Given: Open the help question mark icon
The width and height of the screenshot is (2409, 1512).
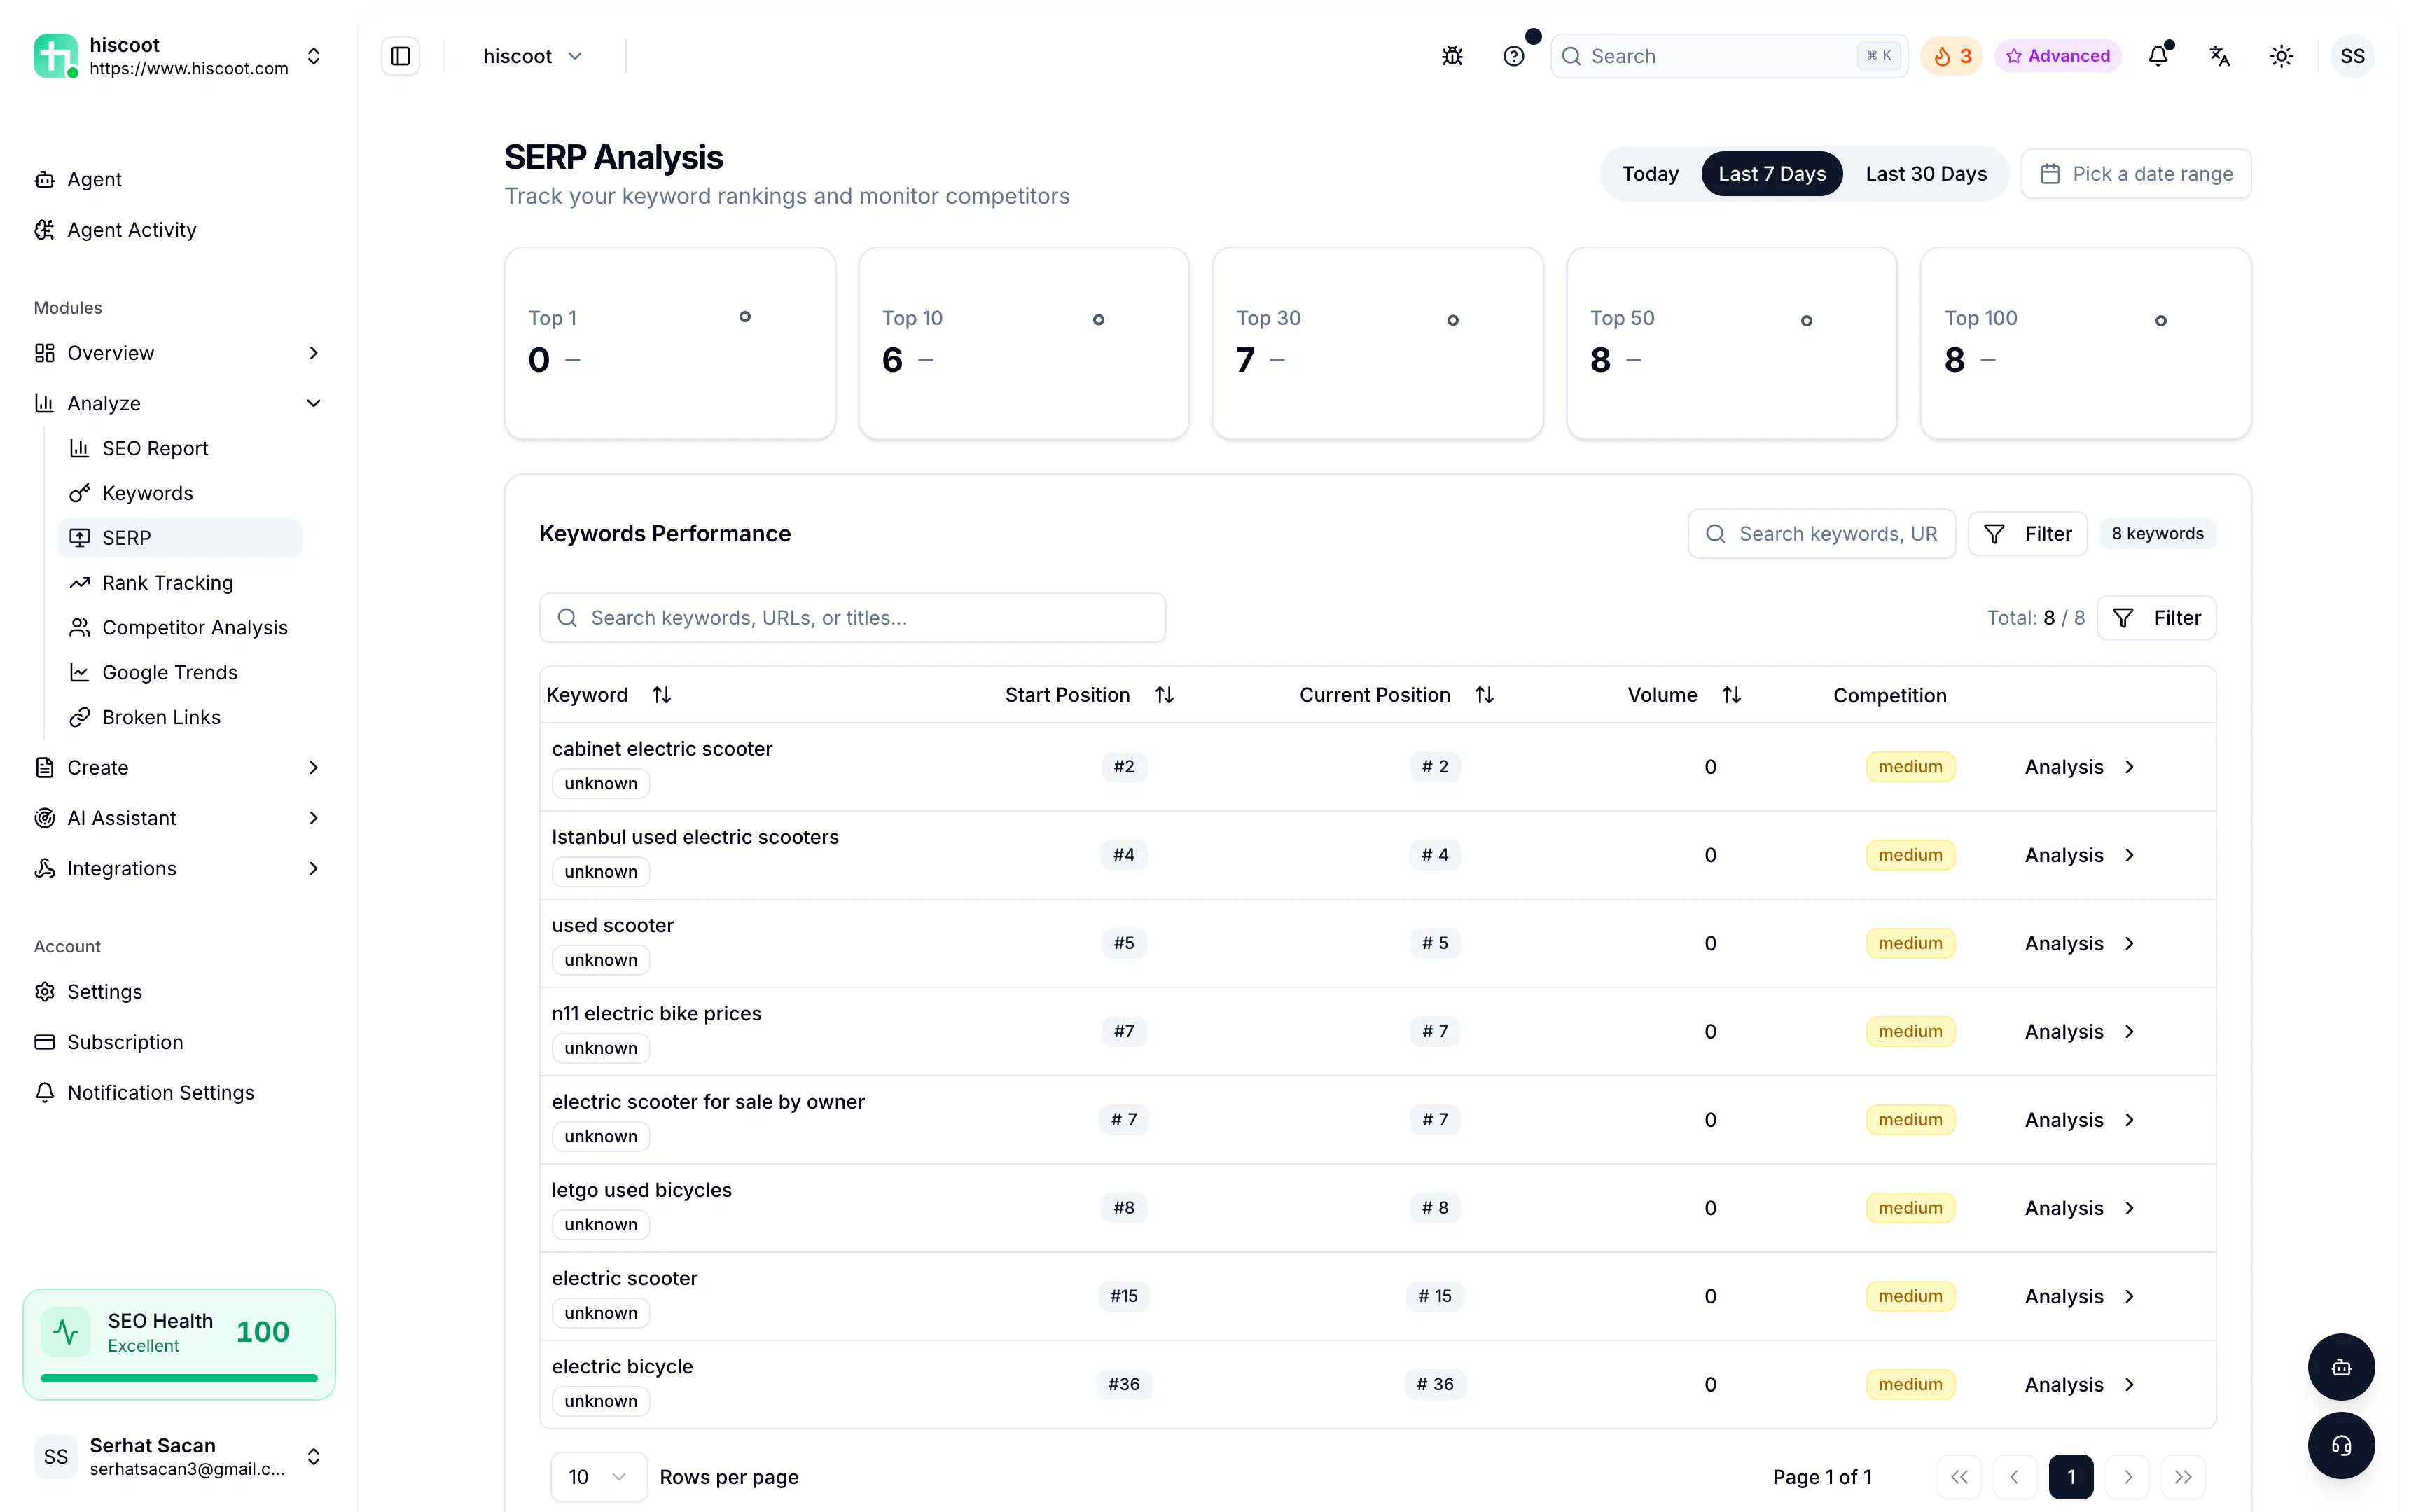Looking at the screenshot, I should coord(1513,56).
